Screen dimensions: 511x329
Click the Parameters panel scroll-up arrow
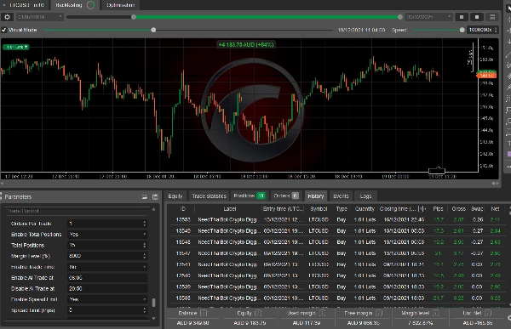click(153, 210)
